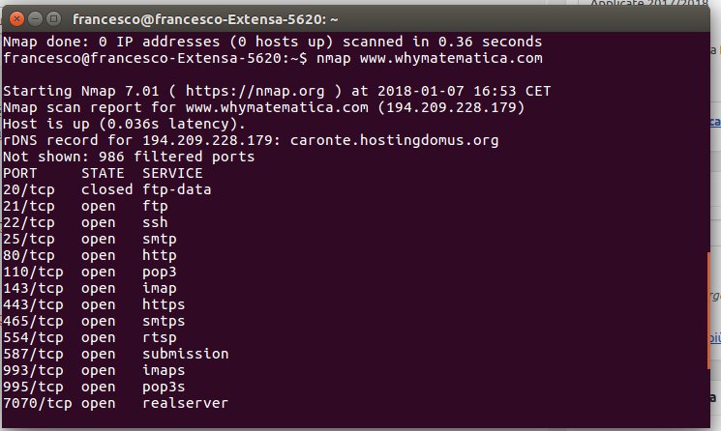Click the 443/tcp https row
Image resolution: width=721 pixels, height=431 pixels.
[x=94, y=304]
